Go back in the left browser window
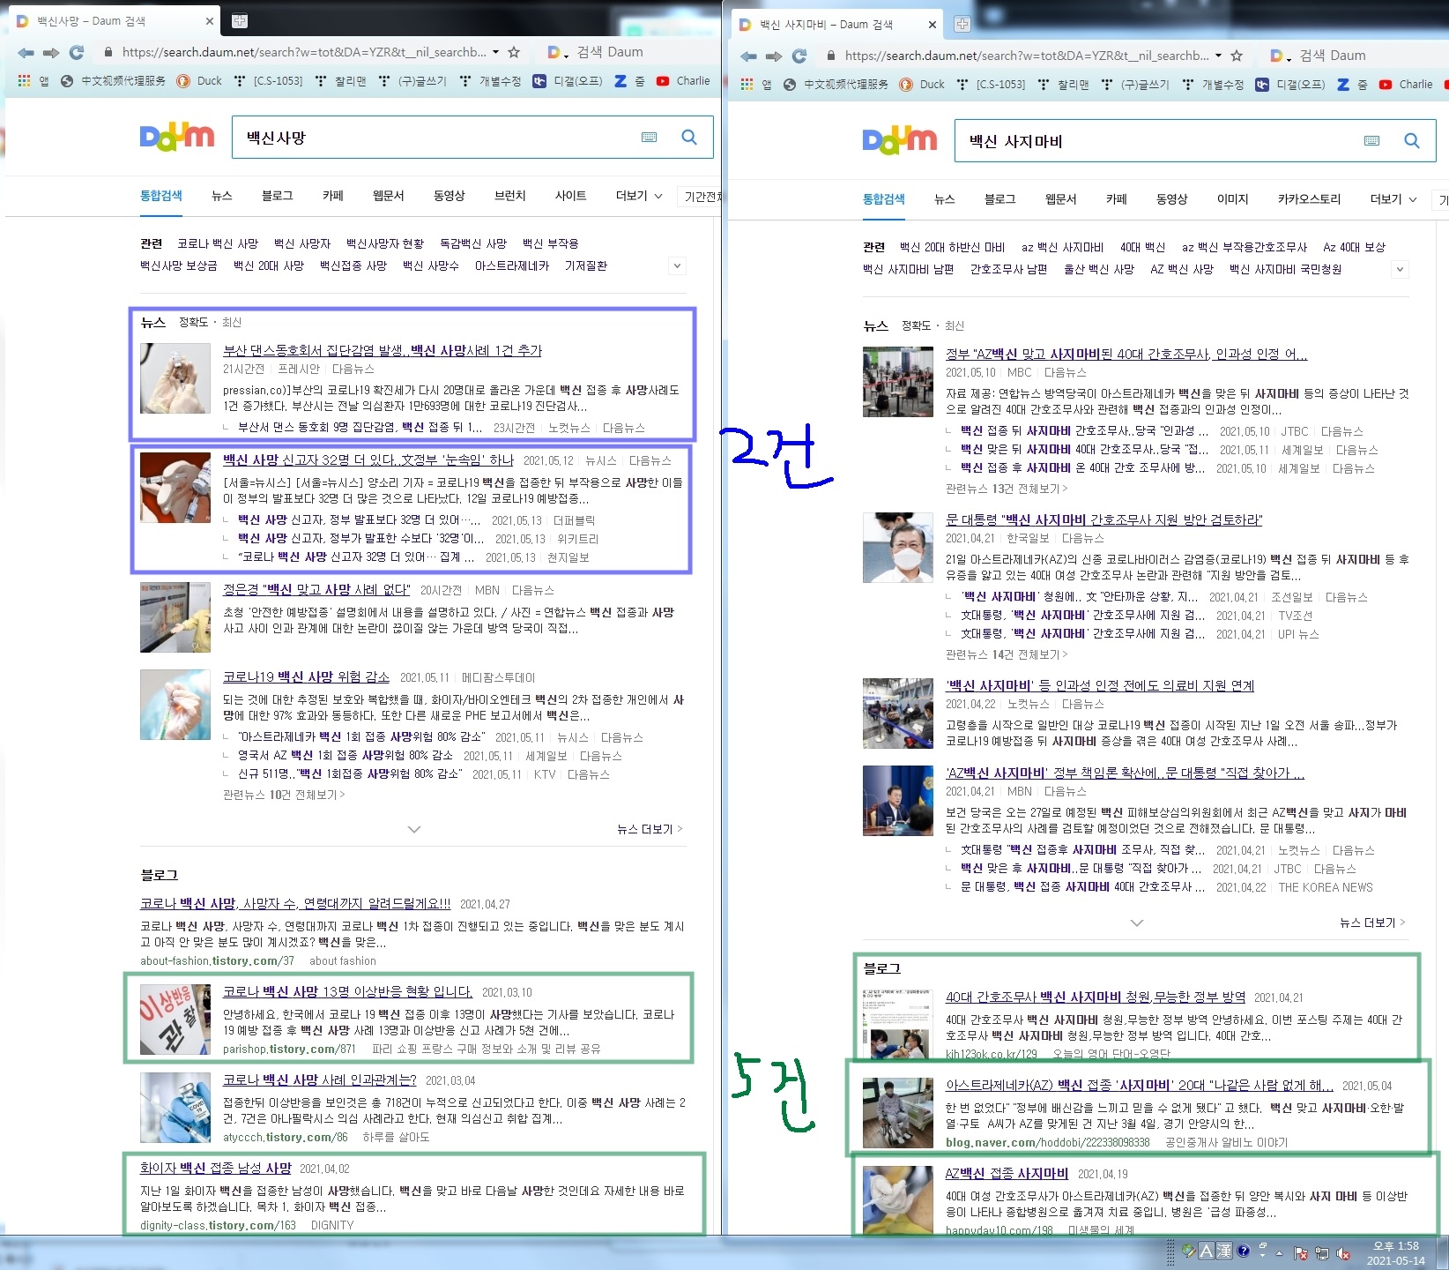 26,52
